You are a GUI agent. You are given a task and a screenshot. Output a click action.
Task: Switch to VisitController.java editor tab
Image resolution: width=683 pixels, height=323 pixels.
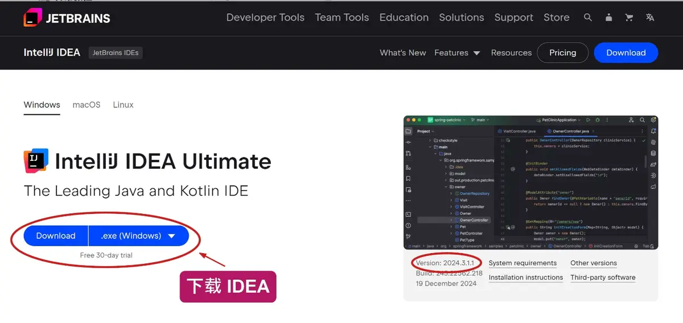[x=516, y=131]
